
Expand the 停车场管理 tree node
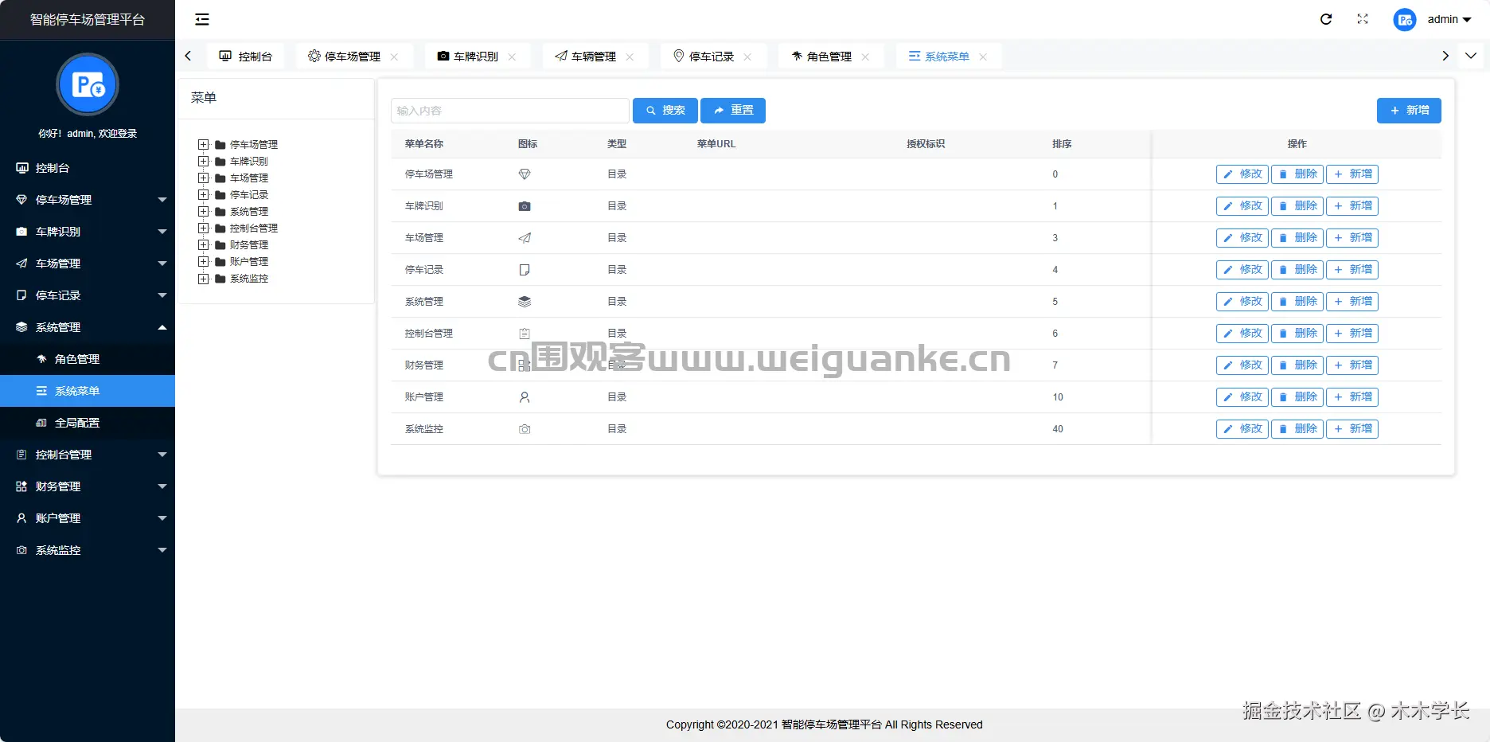[203, 145]
